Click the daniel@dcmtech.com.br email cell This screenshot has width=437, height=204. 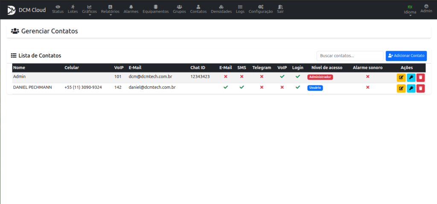pos(152,87)
